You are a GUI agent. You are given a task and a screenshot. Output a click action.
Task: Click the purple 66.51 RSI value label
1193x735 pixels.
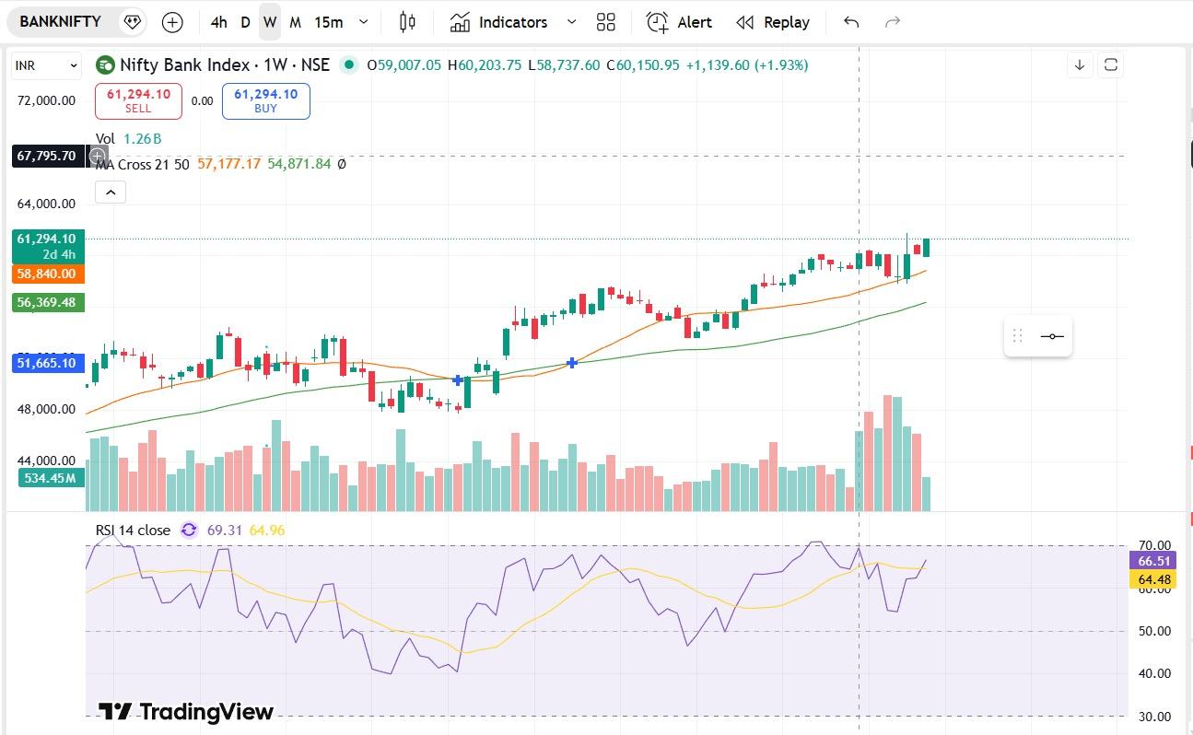click(x=1153, y=561)
